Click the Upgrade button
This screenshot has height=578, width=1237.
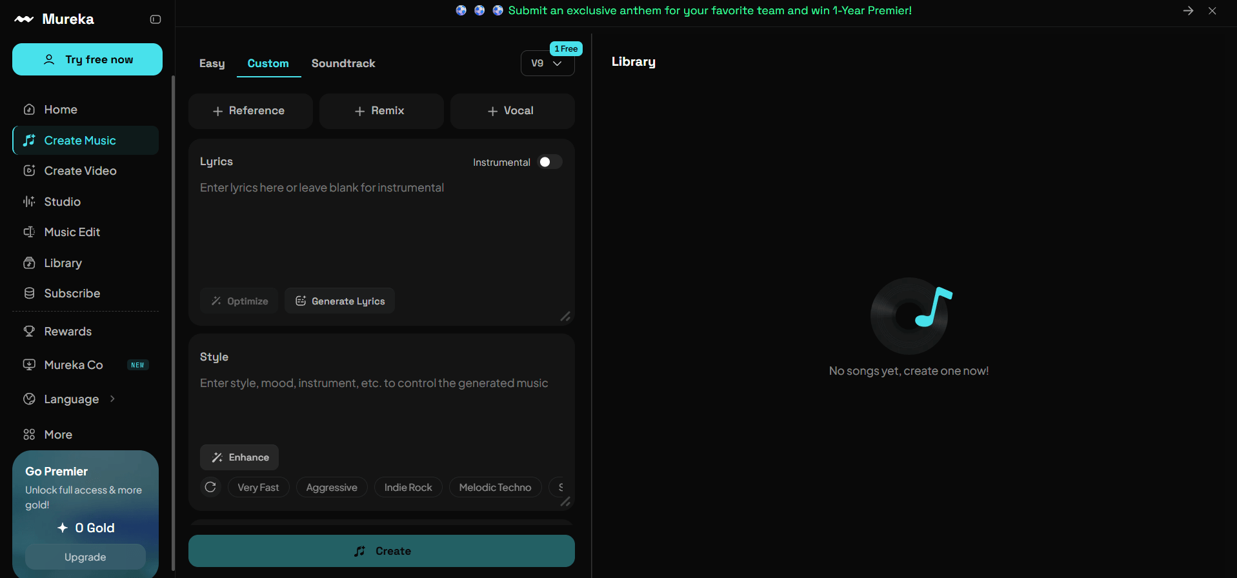click(x=85, y=557)
